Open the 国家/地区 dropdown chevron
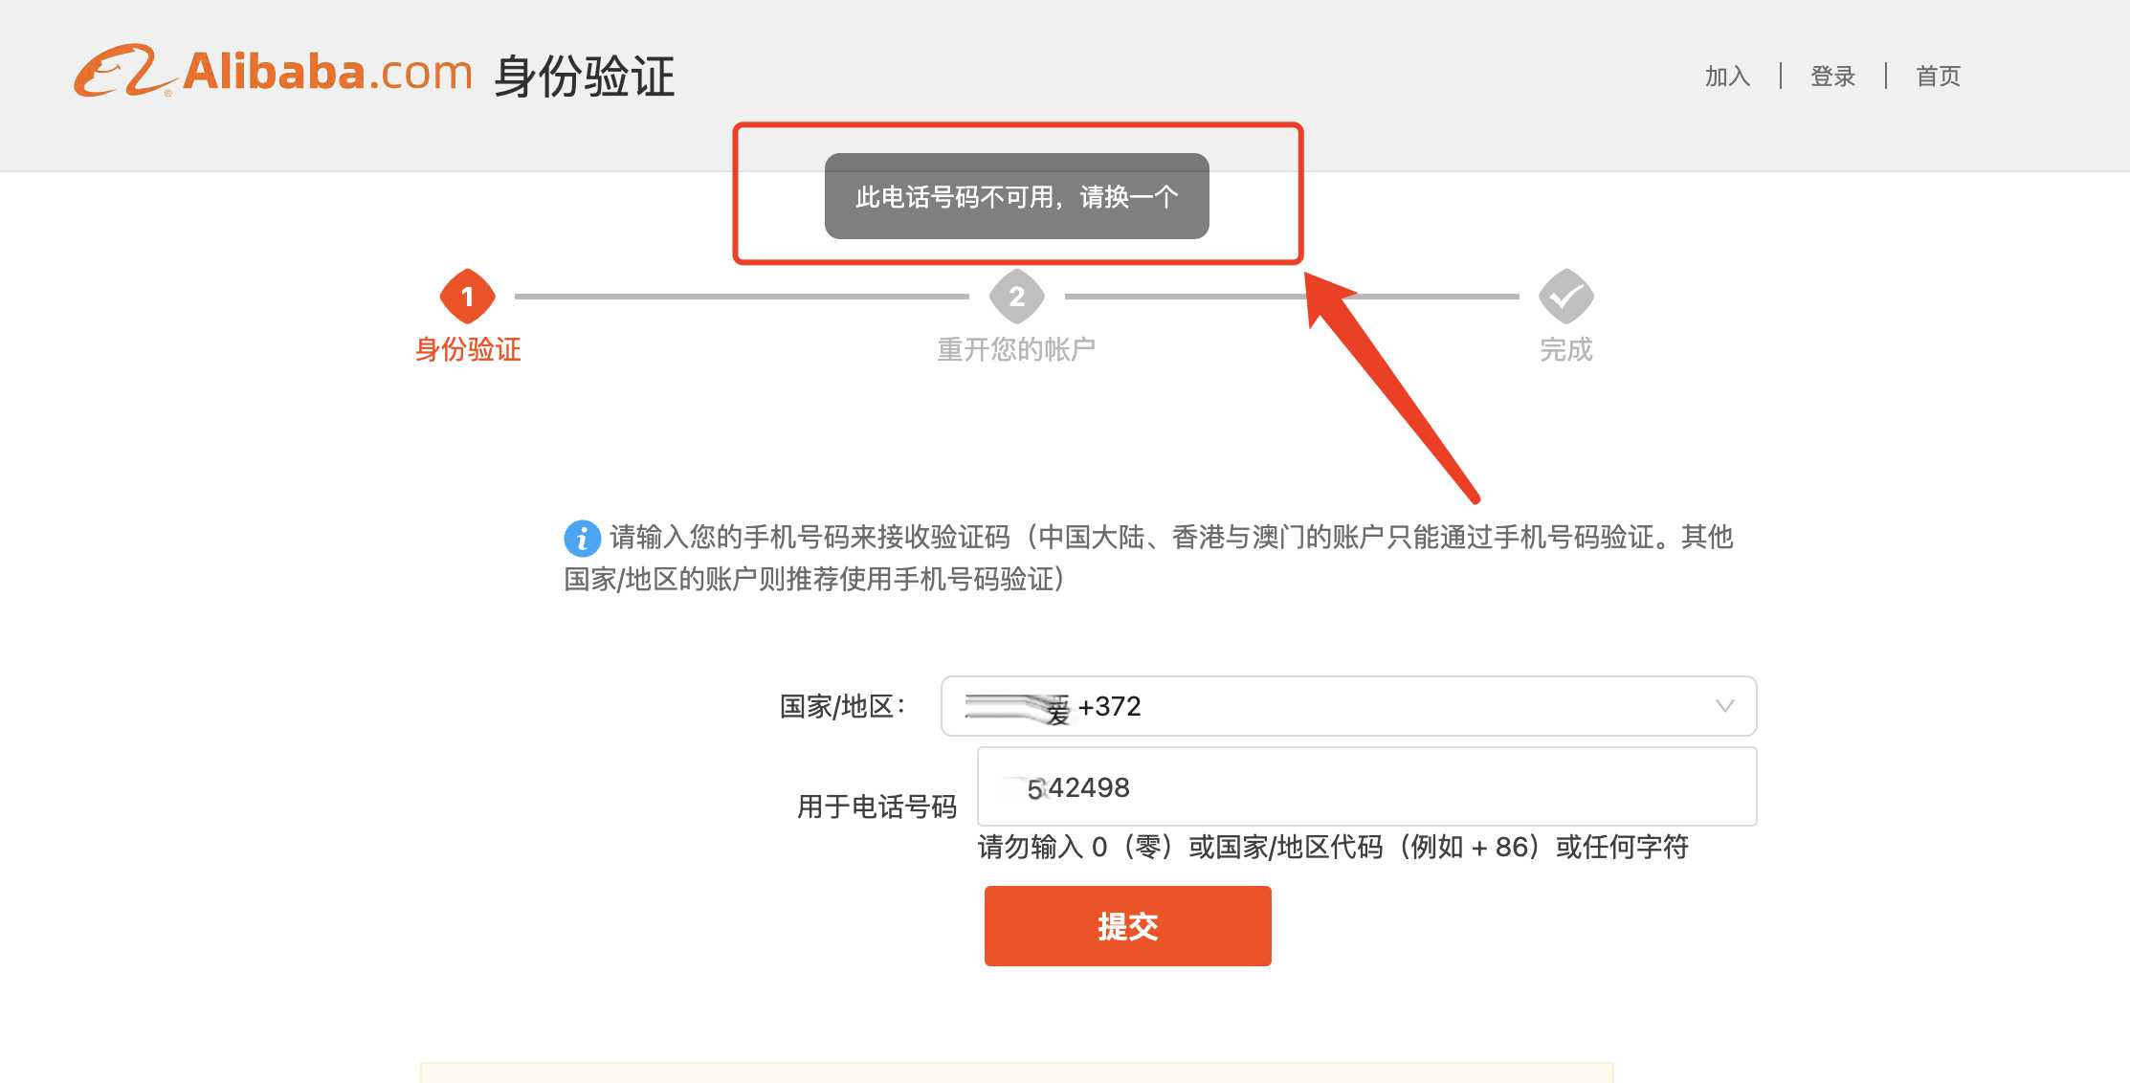Viewport: 2130px width, 1083px height. point(1724,706)
